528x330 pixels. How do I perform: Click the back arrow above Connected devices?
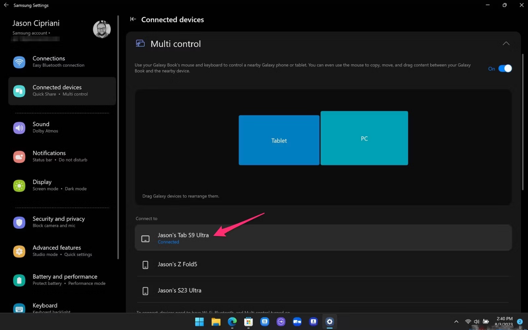(x=133, y=19)
